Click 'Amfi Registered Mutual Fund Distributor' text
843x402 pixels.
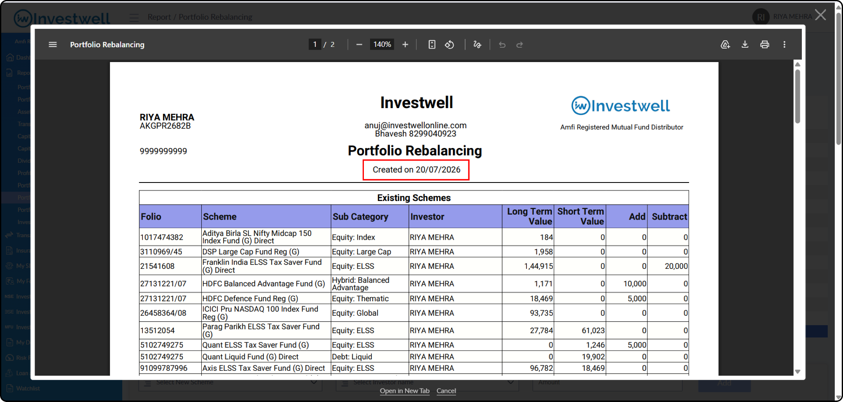(x=622, y=127)
